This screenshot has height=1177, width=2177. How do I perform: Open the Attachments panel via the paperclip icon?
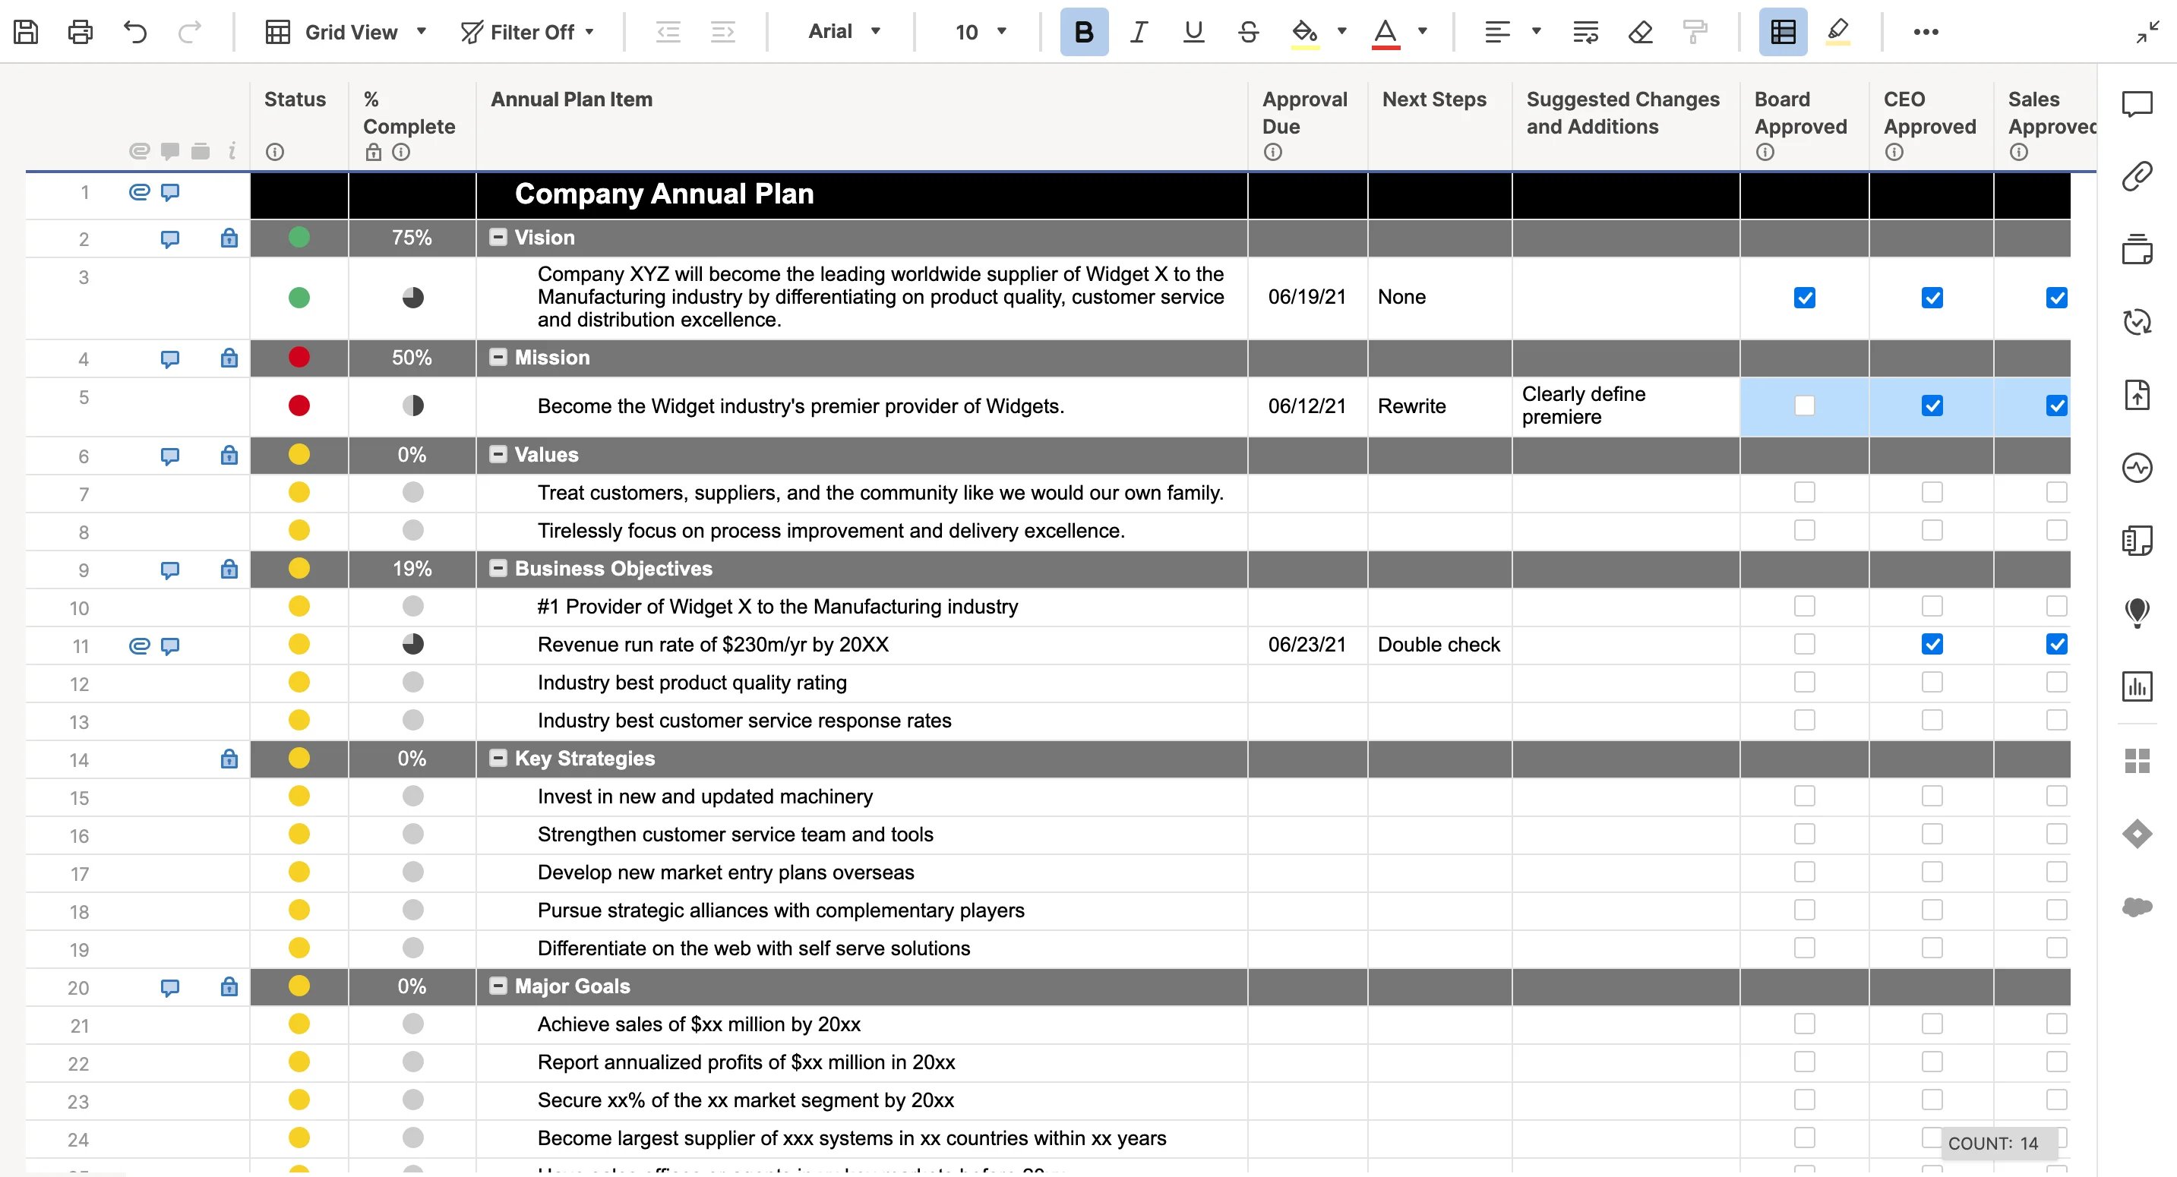(2140, 175)
